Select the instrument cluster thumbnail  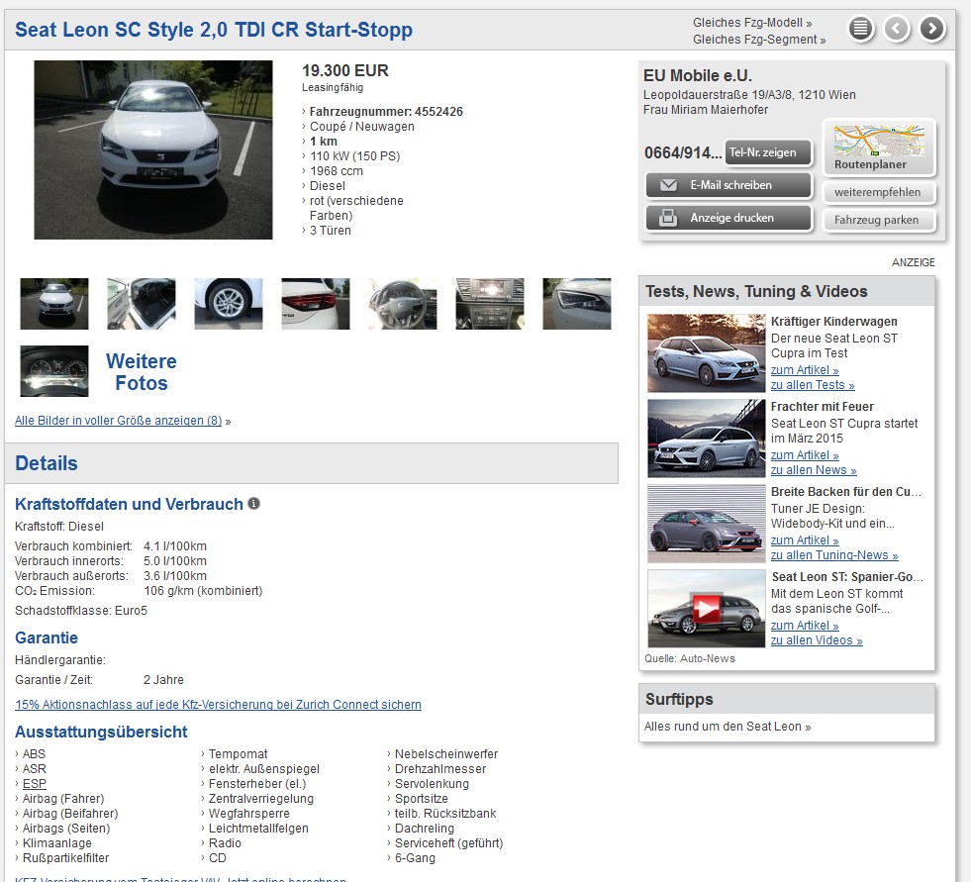(54, 371)
